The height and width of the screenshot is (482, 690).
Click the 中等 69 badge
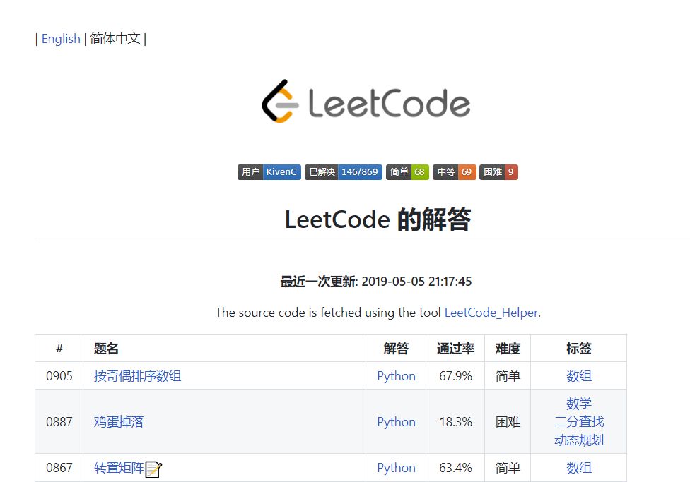(454, 172)
